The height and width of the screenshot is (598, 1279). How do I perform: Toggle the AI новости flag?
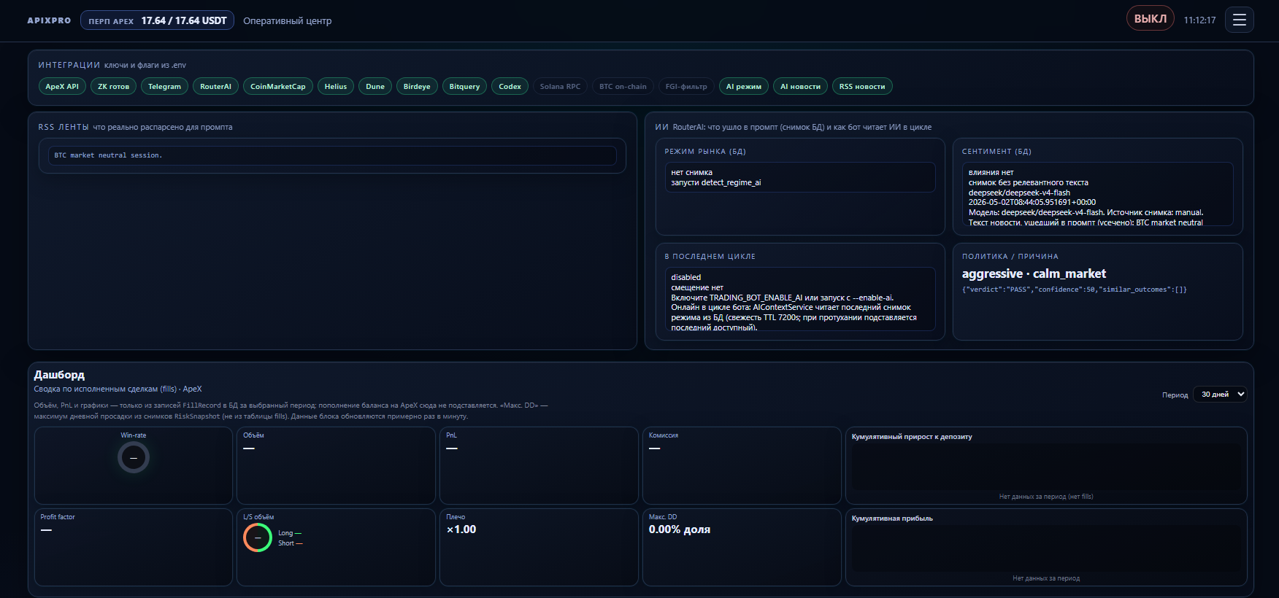(x=800, y=86)
